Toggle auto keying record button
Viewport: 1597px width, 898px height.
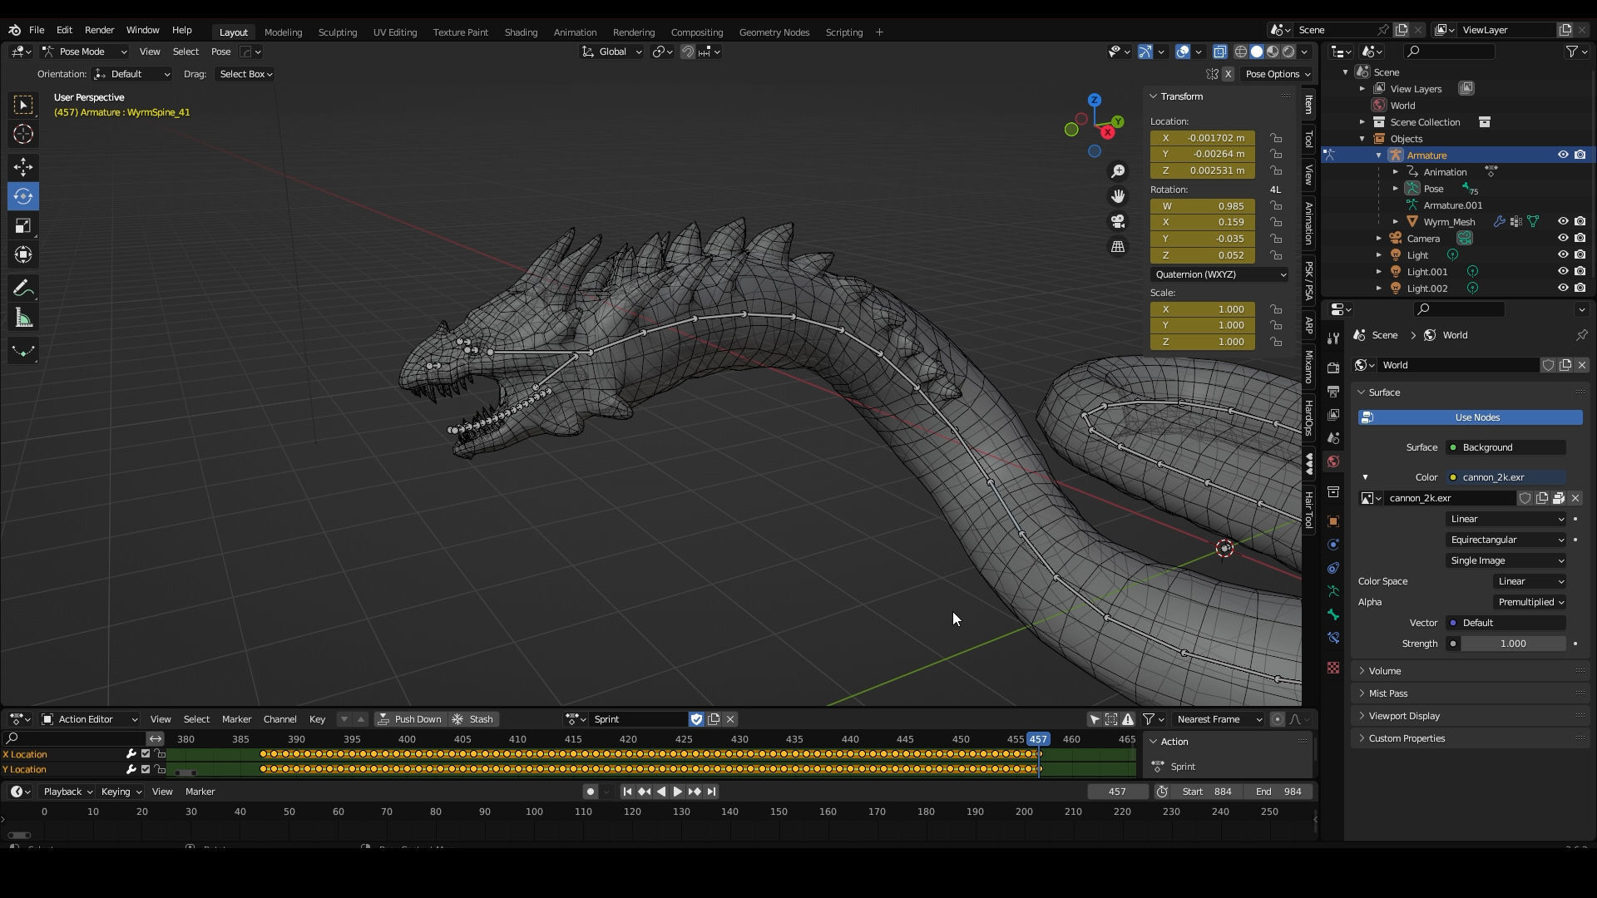click(x=590, y=792)
